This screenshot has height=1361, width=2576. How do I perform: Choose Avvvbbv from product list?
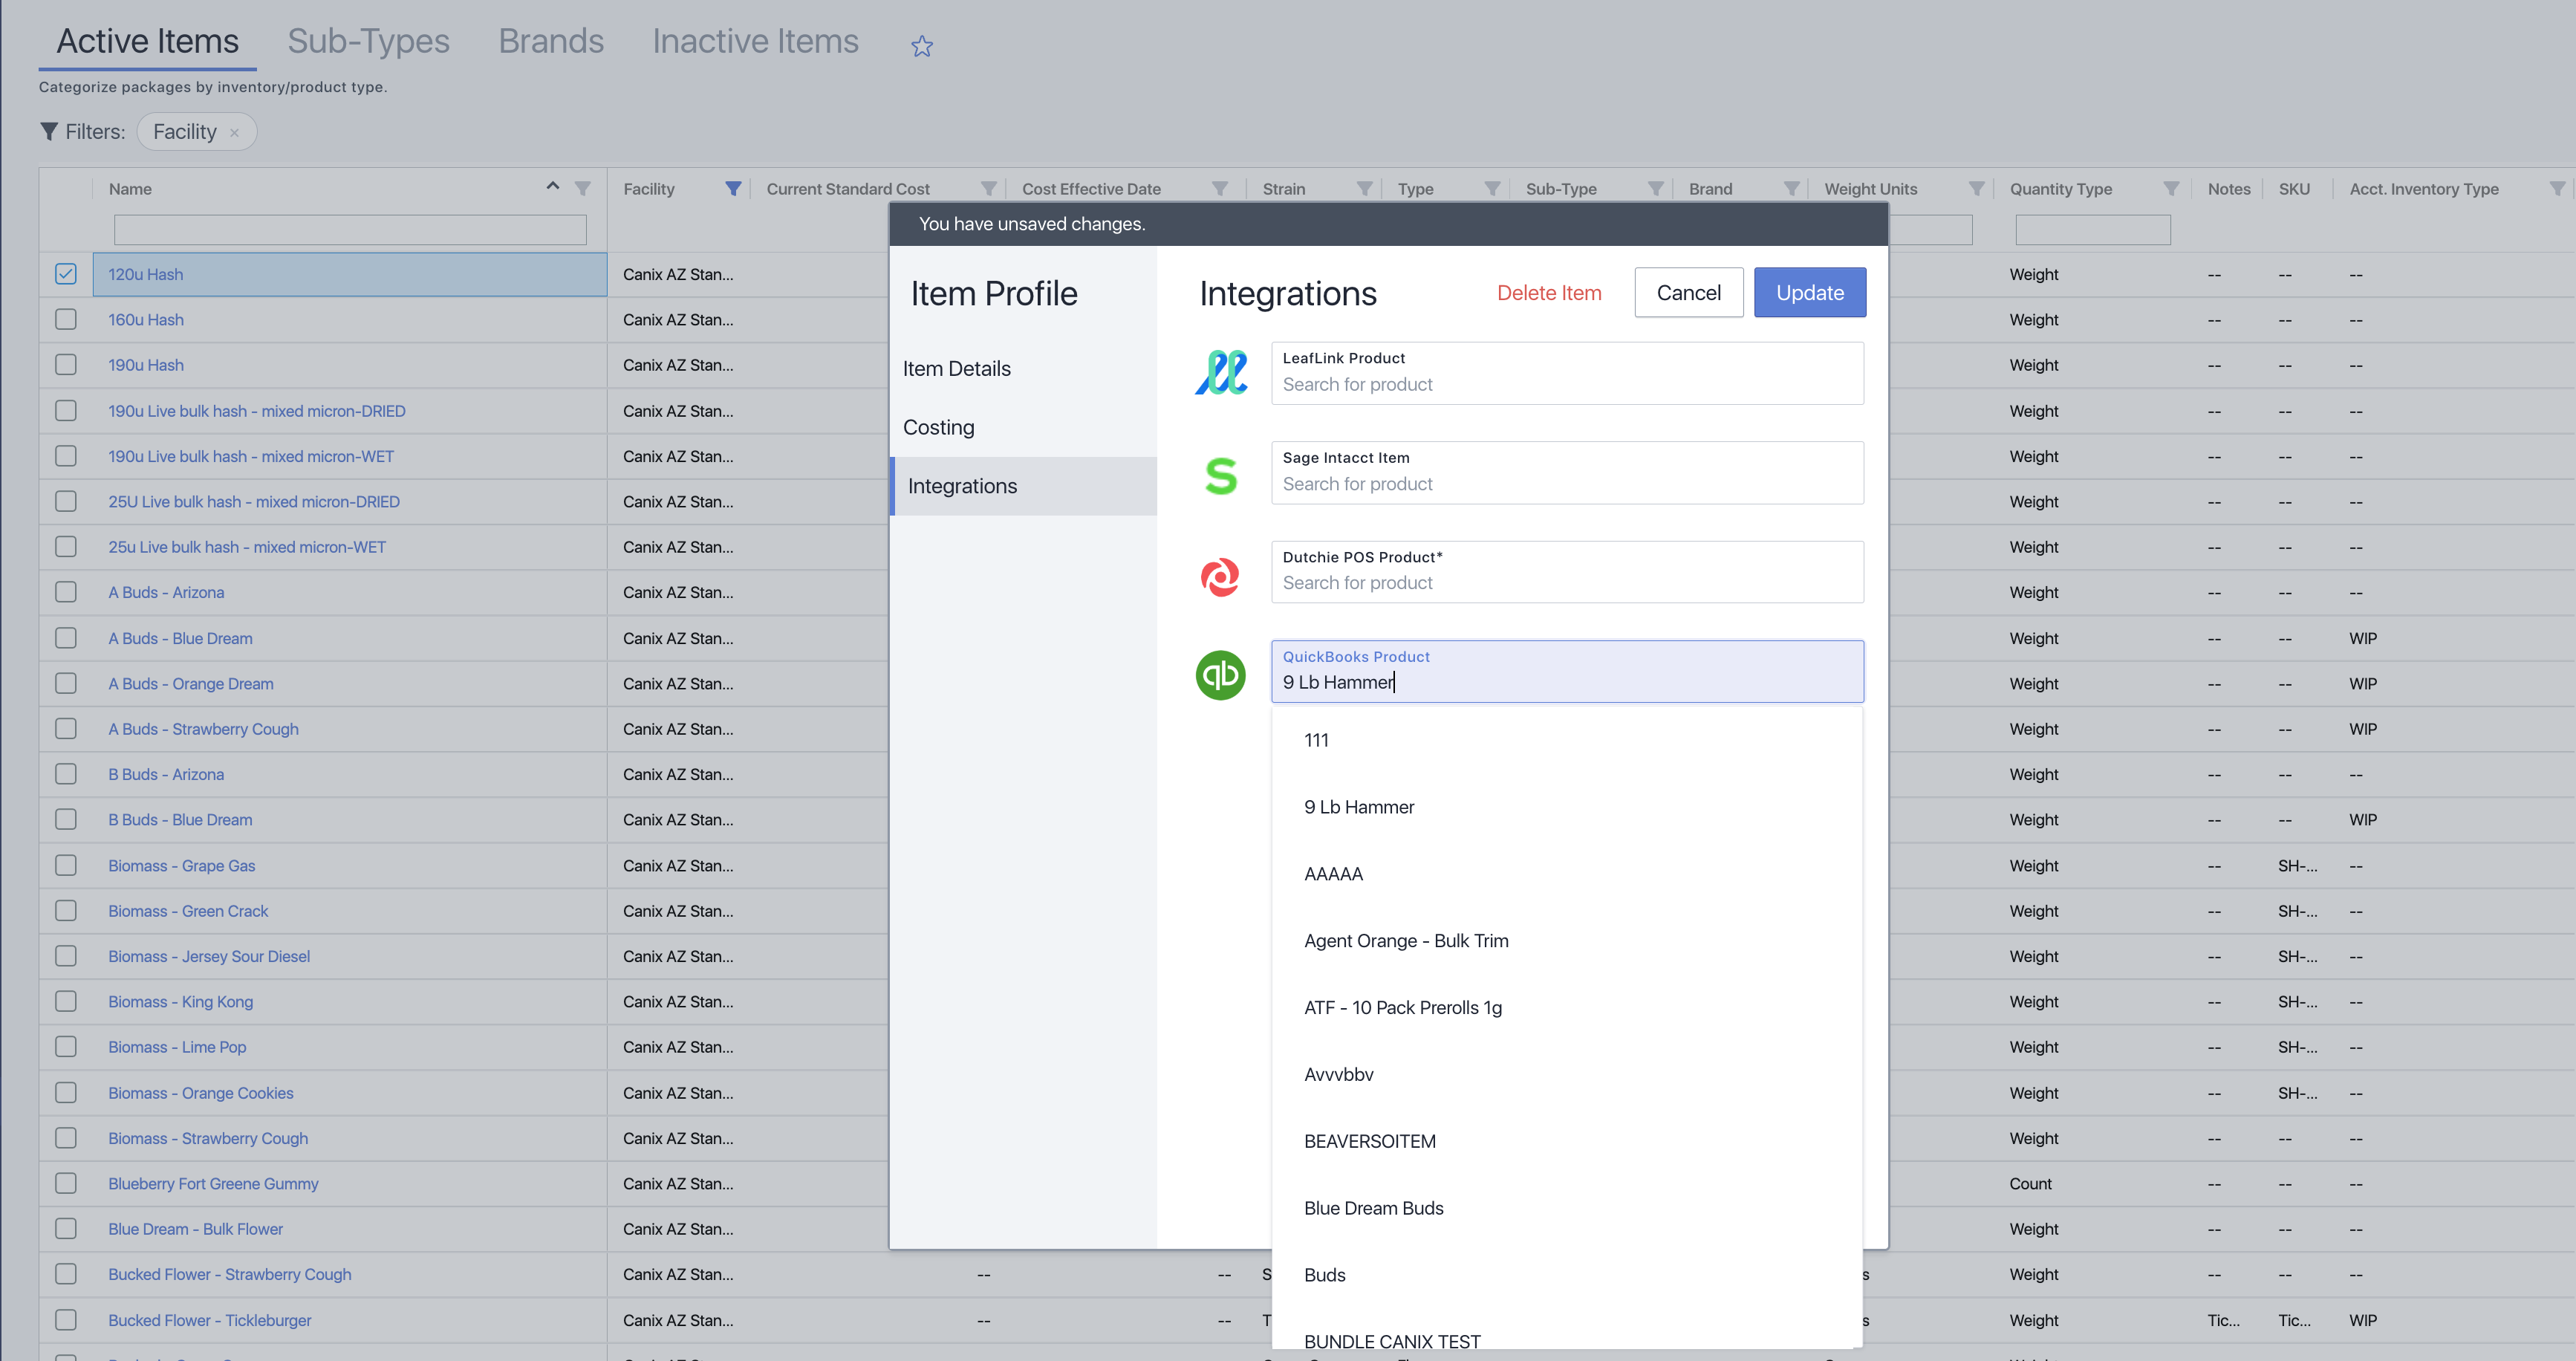point(1567,1075)
